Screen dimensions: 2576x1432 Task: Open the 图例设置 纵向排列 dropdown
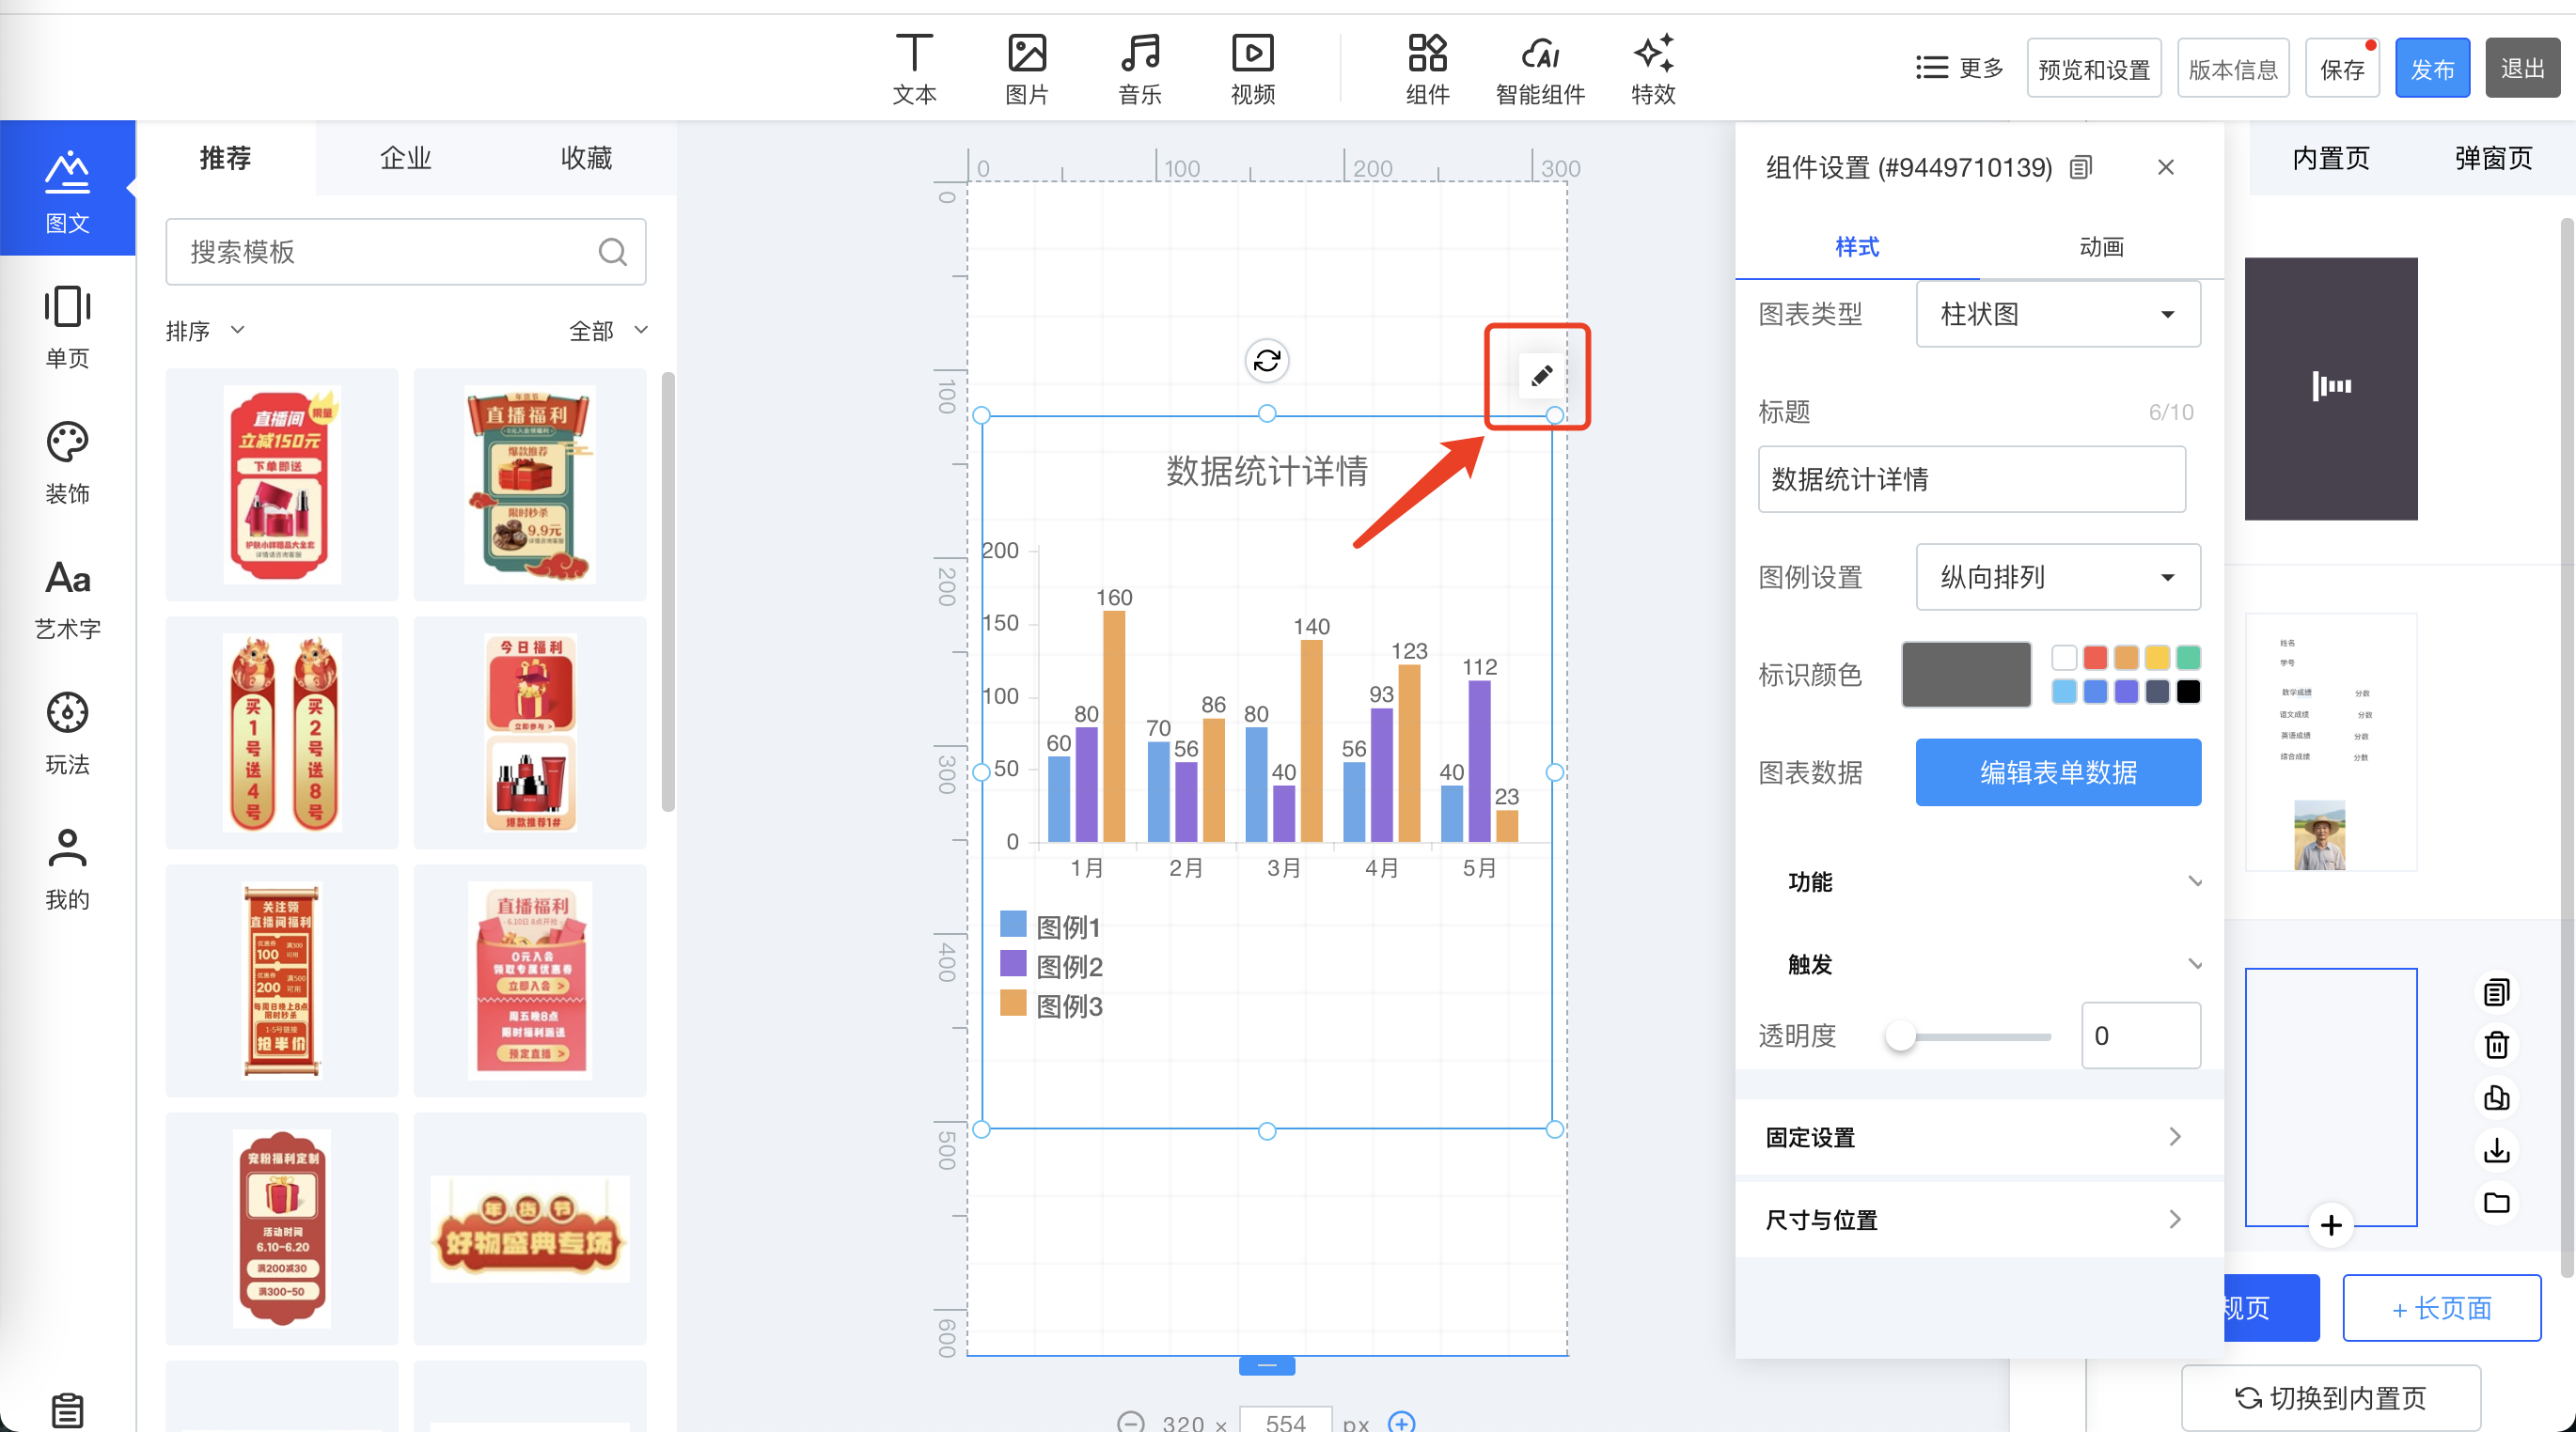pyautogui.click(x=2057, y=578)
